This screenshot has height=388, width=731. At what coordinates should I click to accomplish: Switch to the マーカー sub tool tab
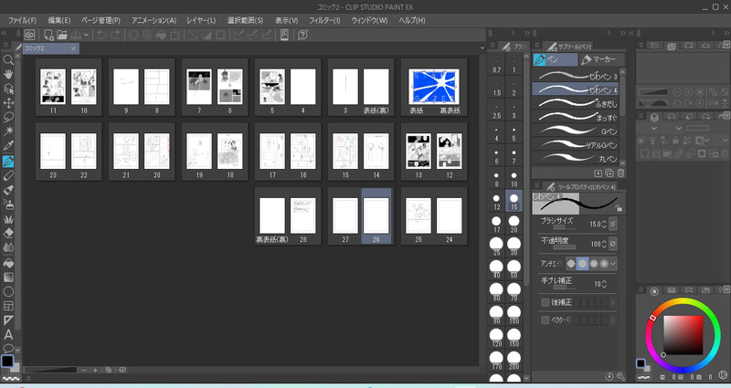pos(602,59)
